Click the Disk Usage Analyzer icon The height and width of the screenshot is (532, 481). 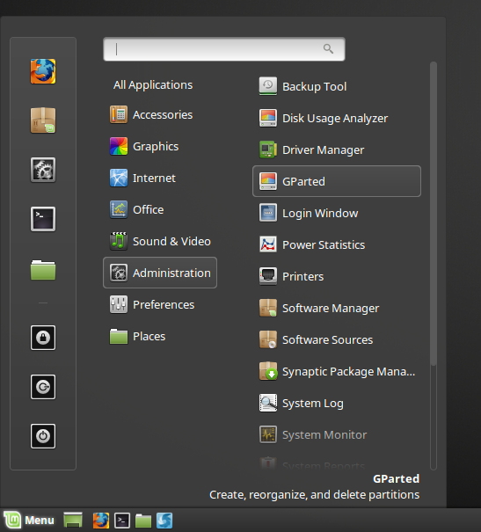pyautogui.click(x=268, y=118)
